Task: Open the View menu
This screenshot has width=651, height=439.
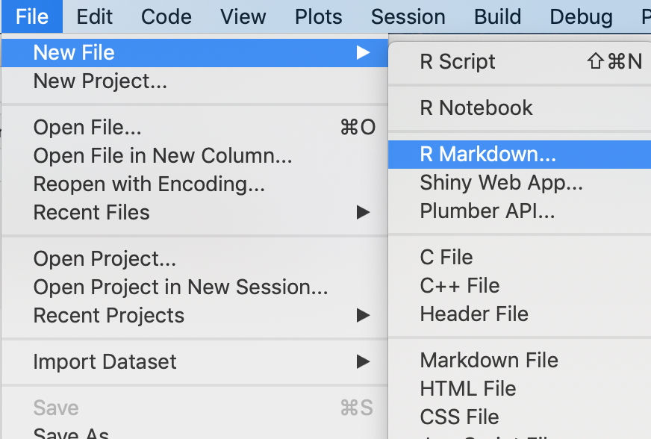Action: pyautogui.click(x=243, y=16)
